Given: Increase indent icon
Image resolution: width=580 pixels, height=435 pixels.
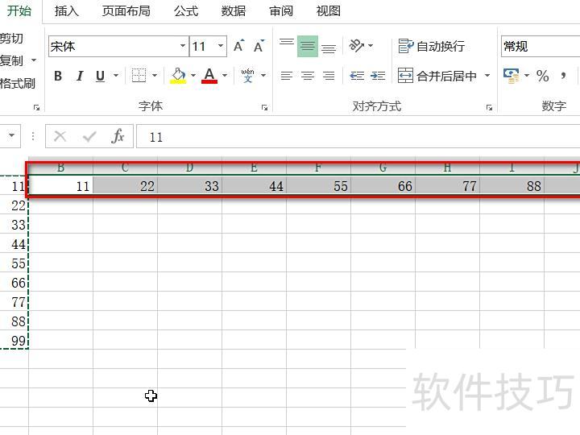Looking at the screenshot, I should tap(378, 76).
